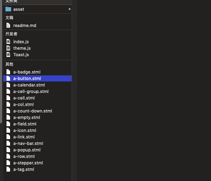Select a-nav-bar.stml in the list
The height and width of the screenshot is (181, 211).
pyautogui.click(x=38, y=143)
